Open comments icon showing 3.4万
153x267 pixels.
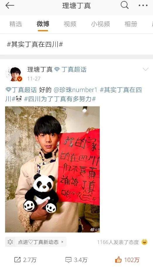[x=68, y=260]
